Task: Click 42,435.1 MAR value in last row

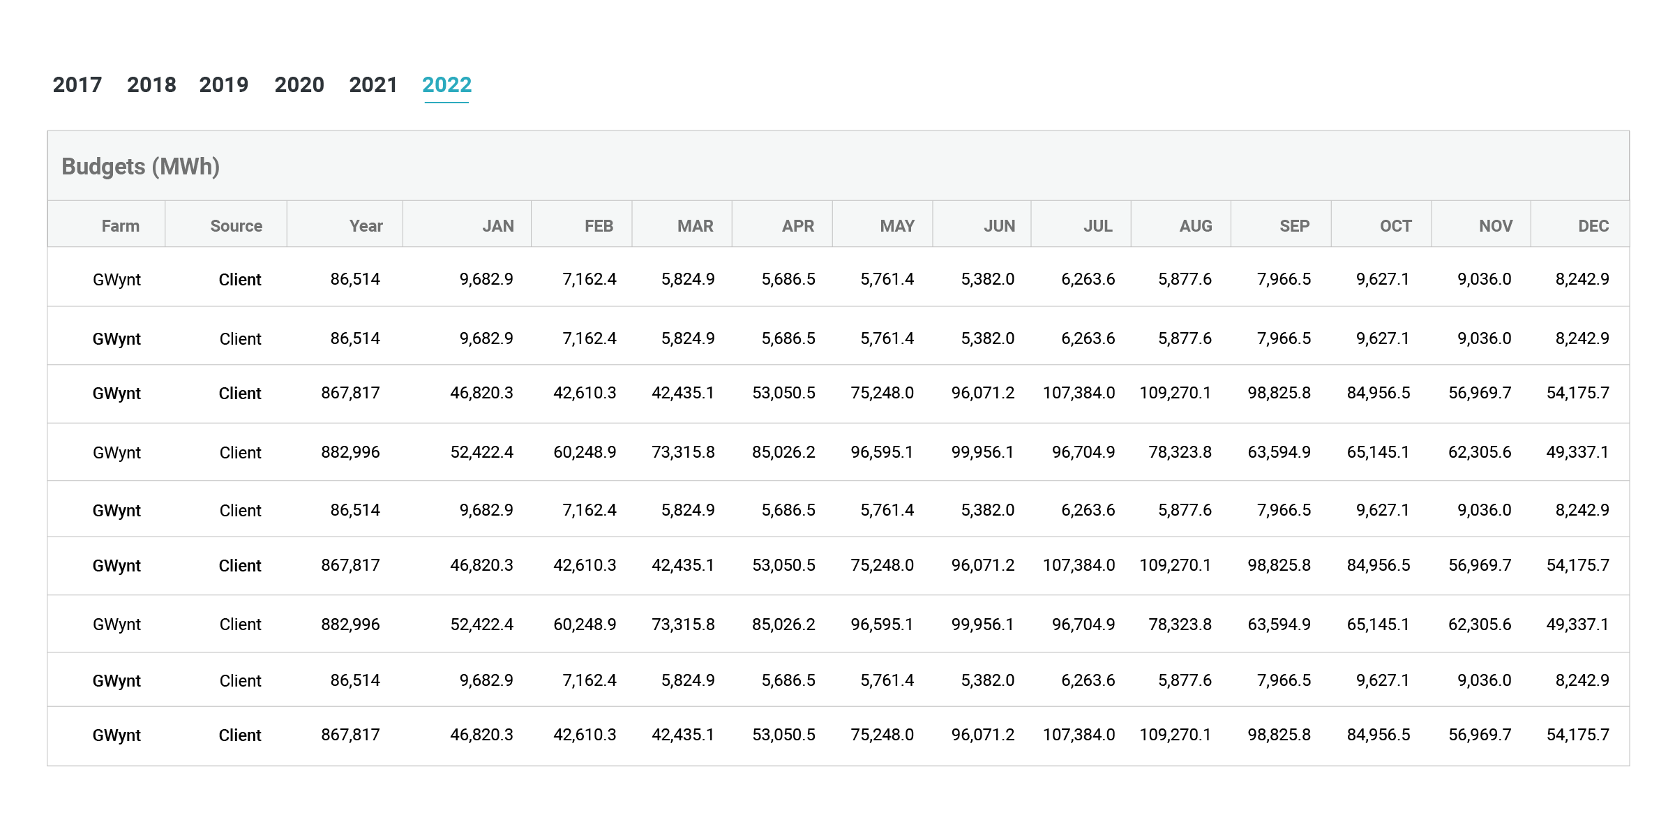Action: (x=683, y=735)
